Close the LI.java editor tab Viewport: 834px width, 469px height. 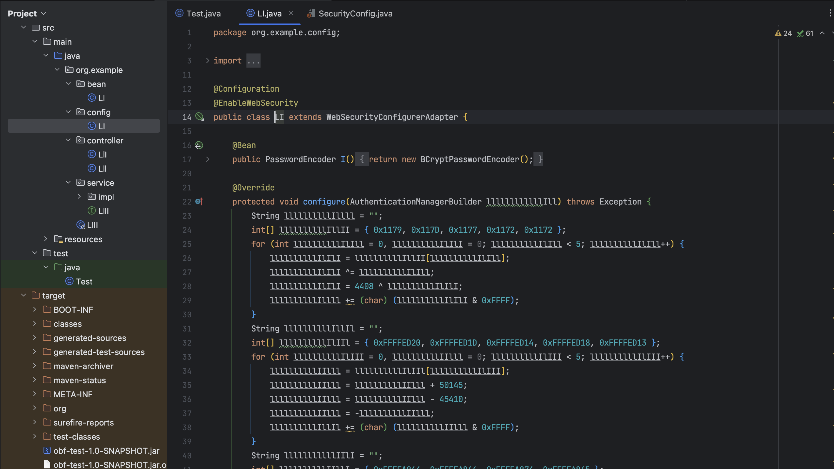tap(291, 13)
